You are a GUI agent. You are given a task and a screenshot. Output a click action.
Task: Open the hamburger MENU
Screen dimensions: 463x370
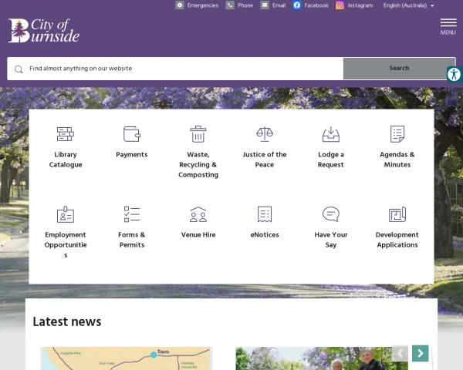448,25
